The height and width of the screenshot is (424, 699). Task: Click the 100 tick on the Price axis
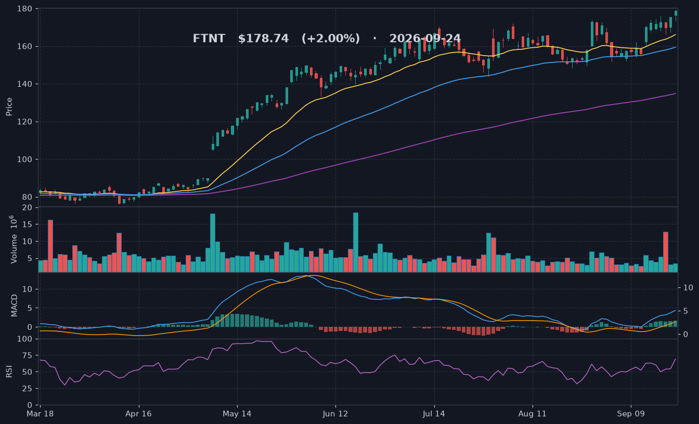point(25,160)
